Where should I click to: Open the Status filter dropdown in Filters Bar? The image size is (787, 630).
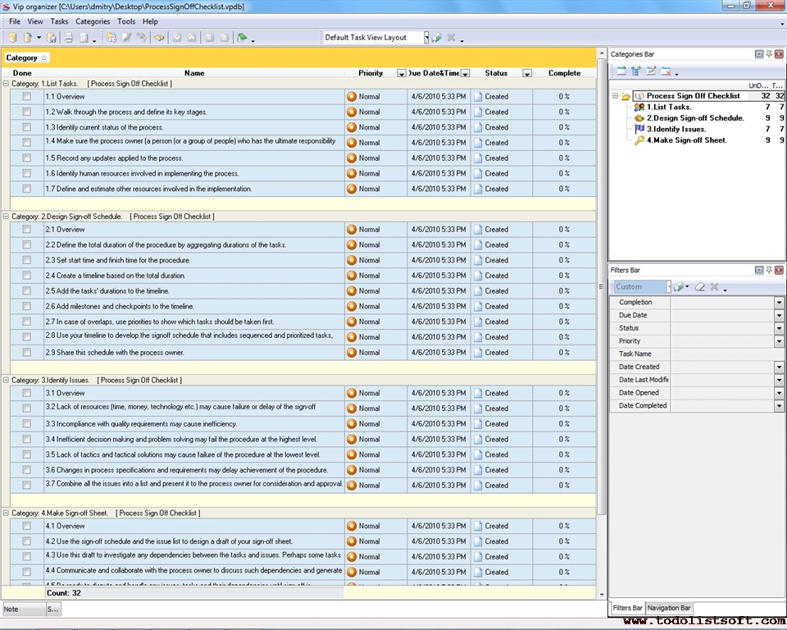coord(779,328)
